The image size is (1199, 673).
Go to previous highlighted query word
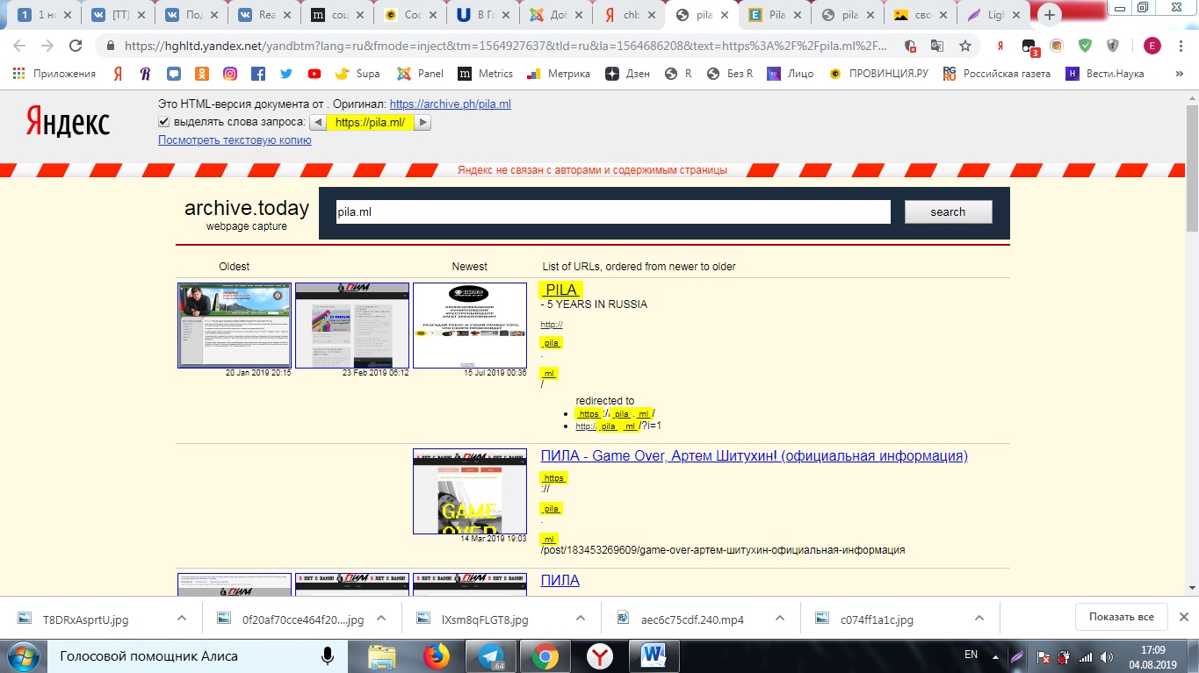[x=318, y=123]
